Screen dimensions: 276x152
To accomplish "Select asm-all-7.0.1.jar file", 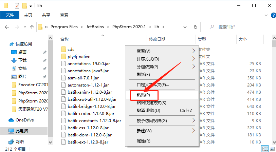I will click(83, 78).
